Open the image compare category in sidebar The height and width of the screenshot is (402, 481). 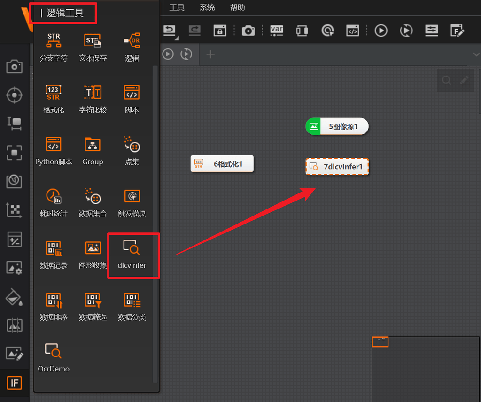click(x=15, y=325)
